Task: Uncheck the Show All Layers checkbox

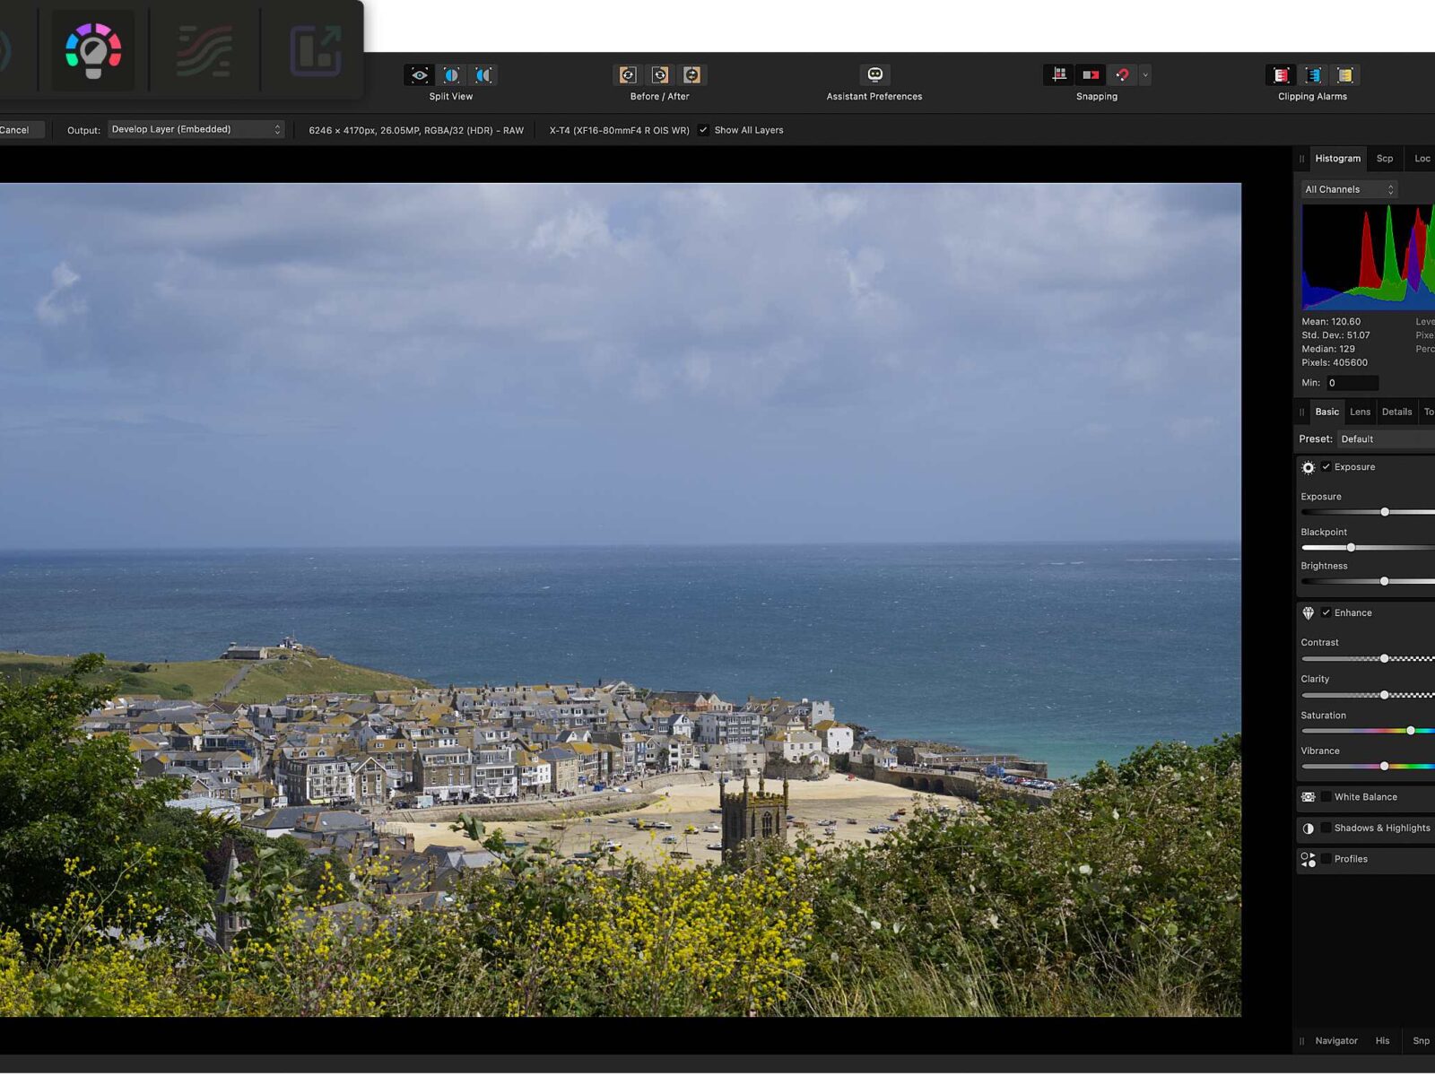Action: (703, 130)
